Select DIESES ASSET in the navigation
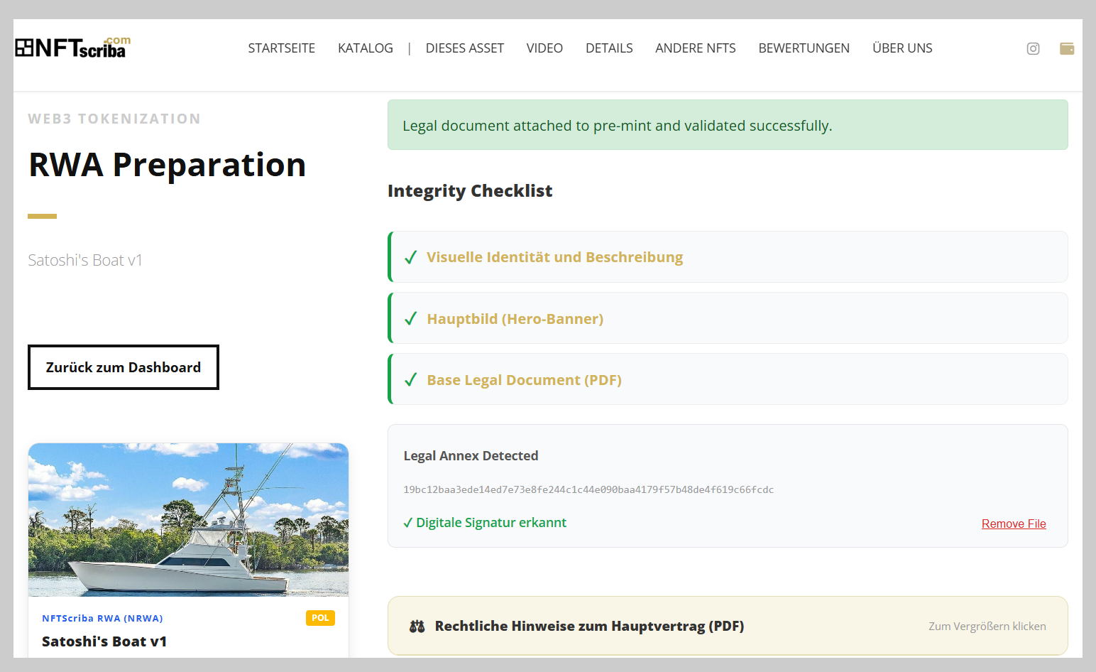 pyautogui.click(x=465, y=48)
